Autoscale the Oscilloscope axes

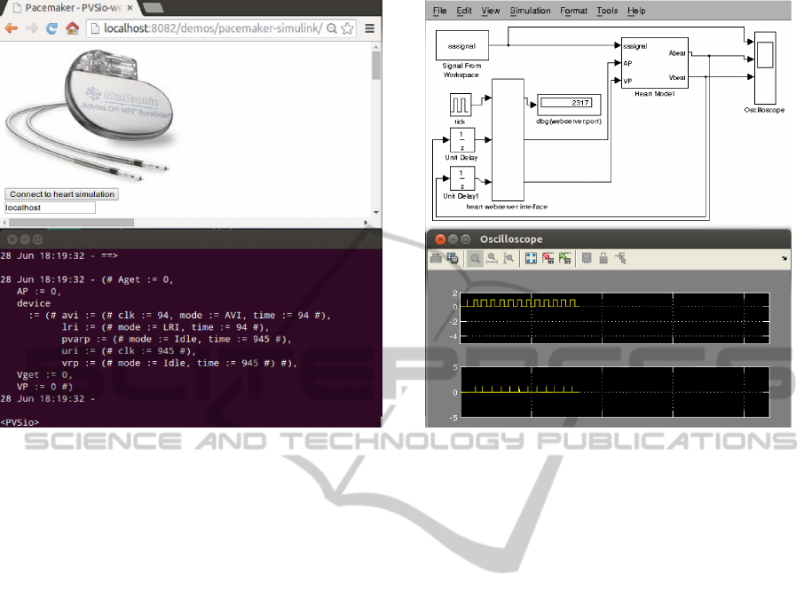click(x=532, y=258)
